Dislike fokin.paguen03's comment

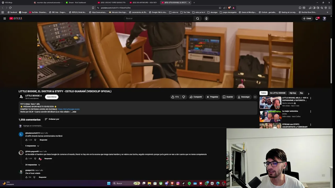click(x=35, y=158)
